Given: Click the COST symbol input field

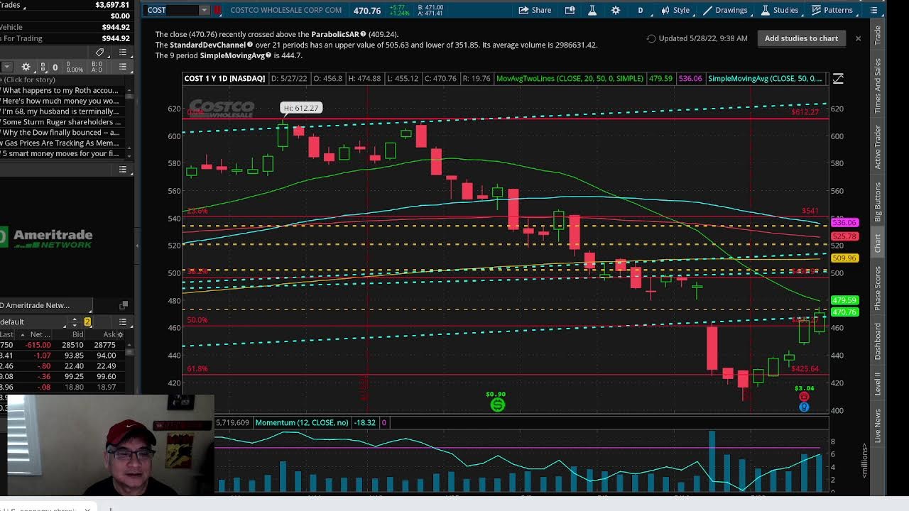Looking at the screenshot, I should 171,10.
